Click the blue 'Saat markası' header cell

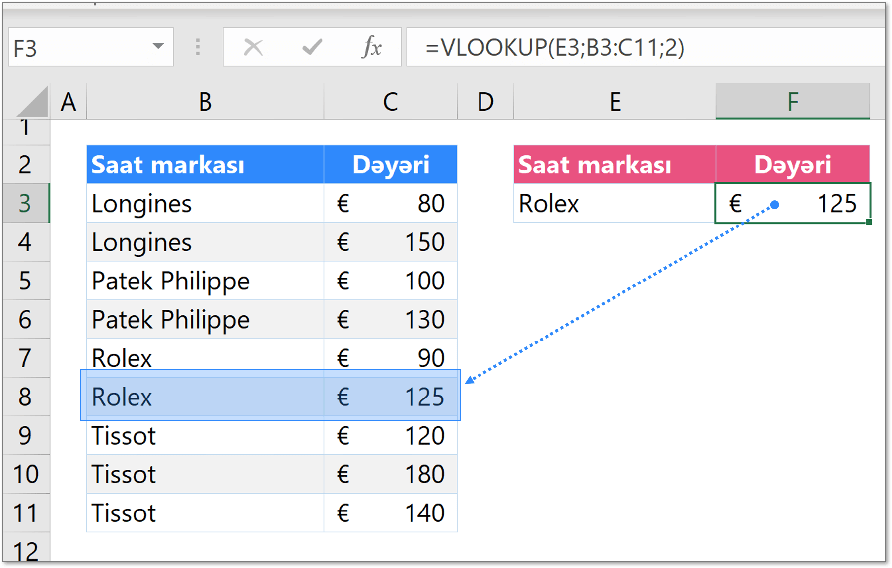pyautogui.click(x=205, y=165)
